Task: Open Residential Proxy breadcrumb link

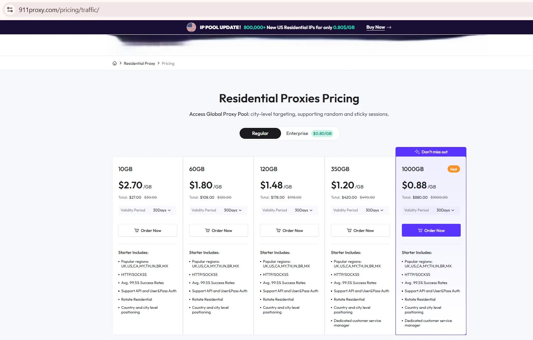Action: pos(139,63)
